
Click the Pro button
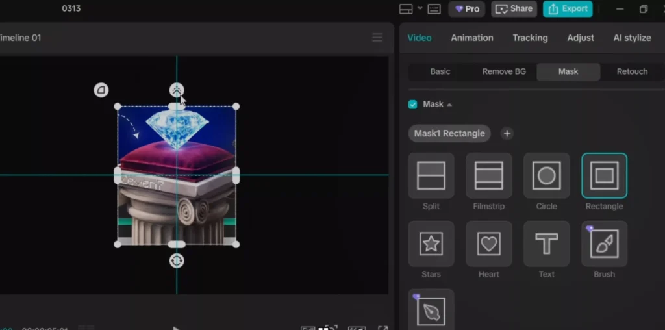[466, 9]
